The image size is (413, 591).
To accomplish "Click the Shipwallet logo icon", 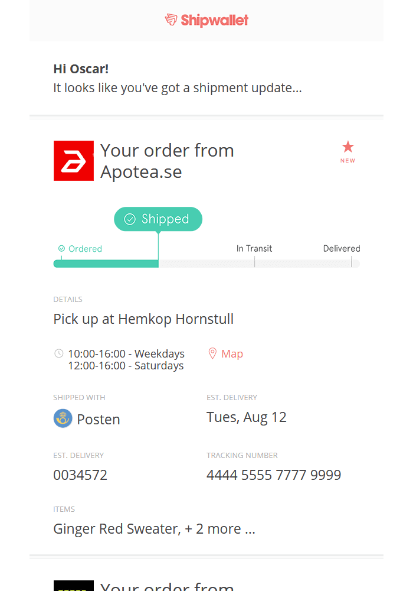I will click(171, 20).
